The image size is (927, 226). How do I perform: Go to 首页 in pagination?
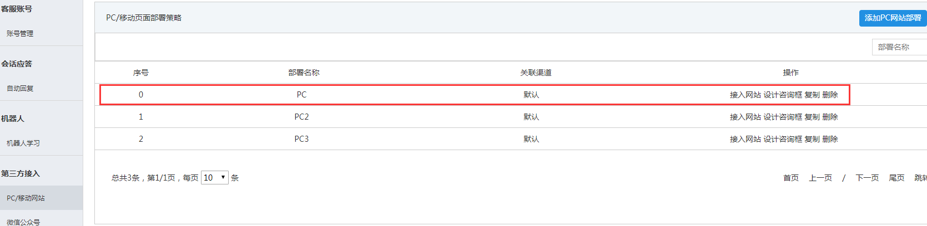coord(790,178)
